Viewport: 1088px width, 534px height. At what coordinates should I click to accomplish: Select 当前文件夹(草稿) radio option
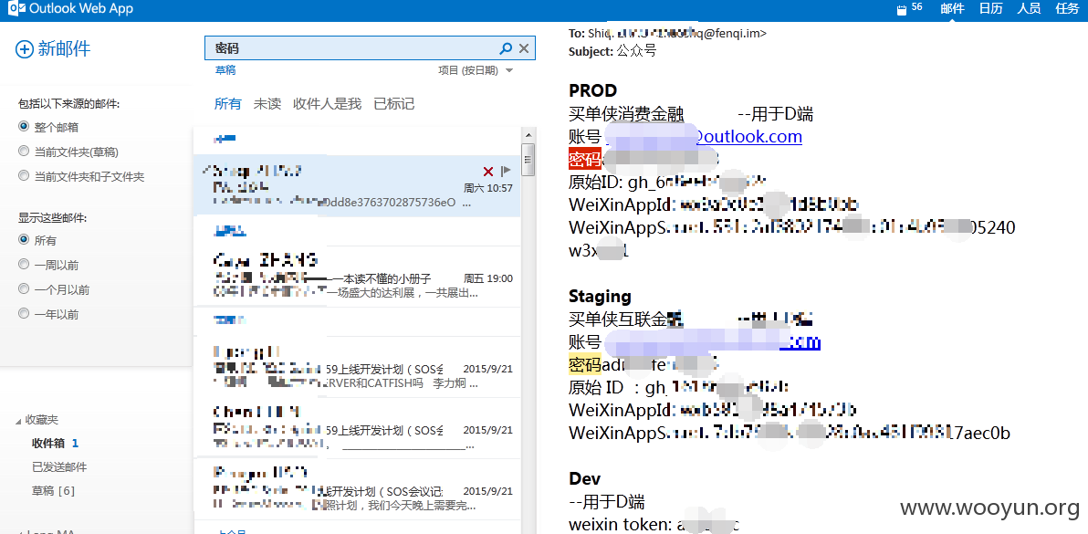(25, 152)
